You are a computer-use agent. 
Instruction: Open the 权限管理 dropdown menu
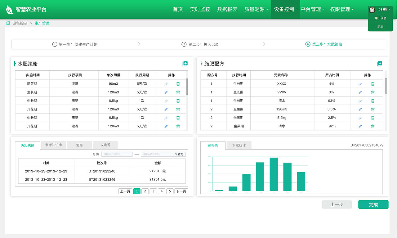[342, 9]
